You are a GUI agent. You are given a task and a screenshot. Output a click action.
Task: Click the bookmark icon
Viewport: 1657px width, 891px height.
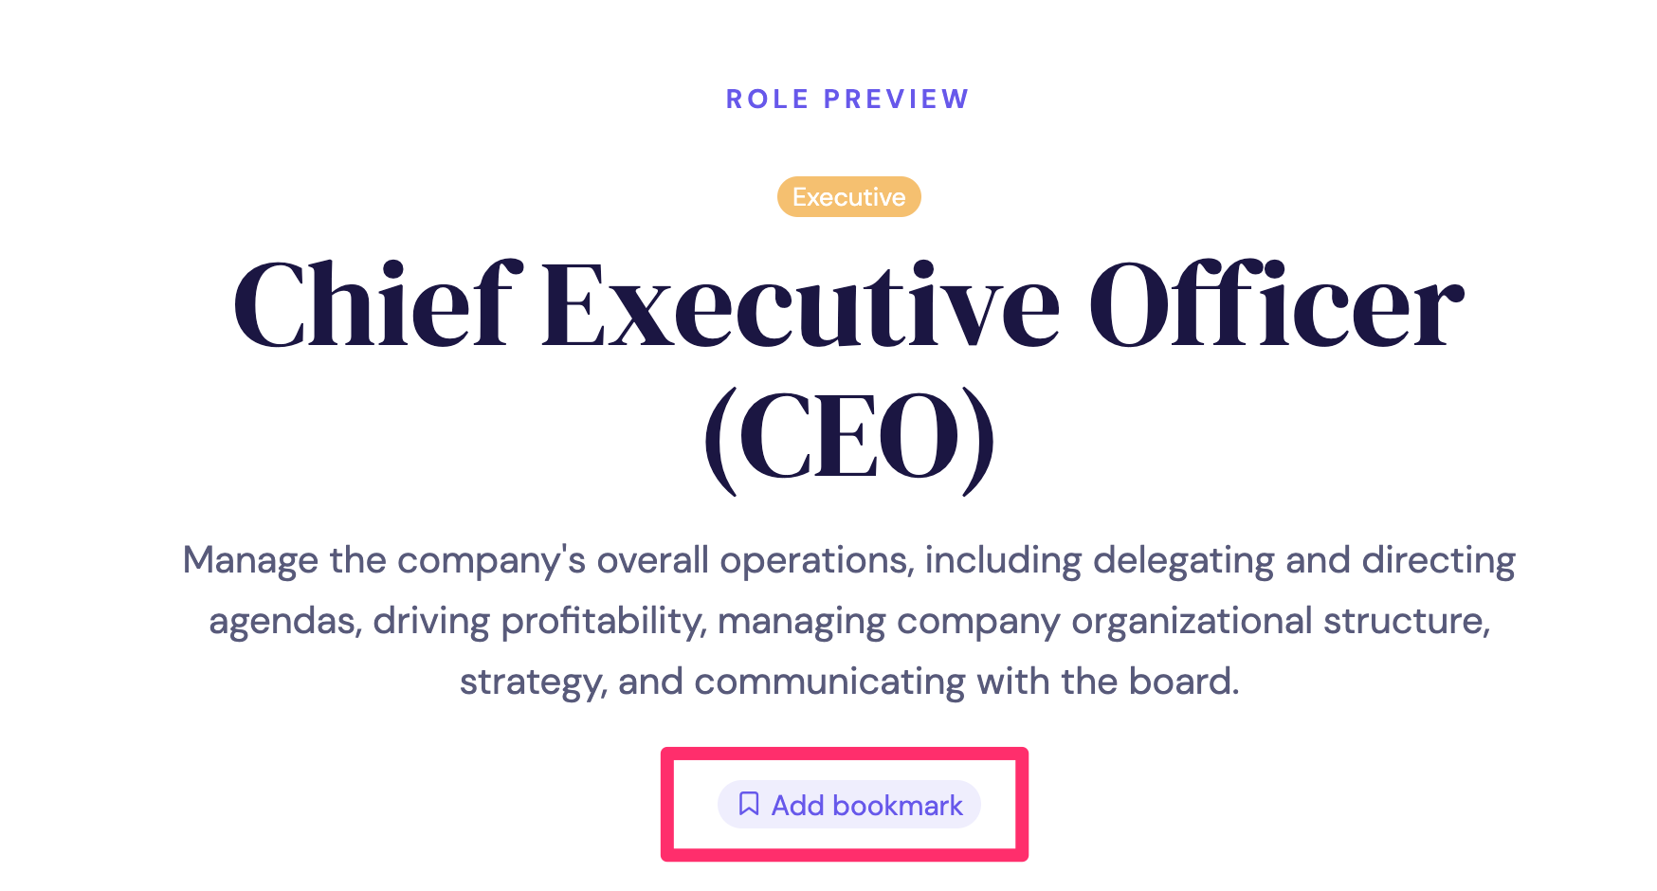(x=749, y=805)
